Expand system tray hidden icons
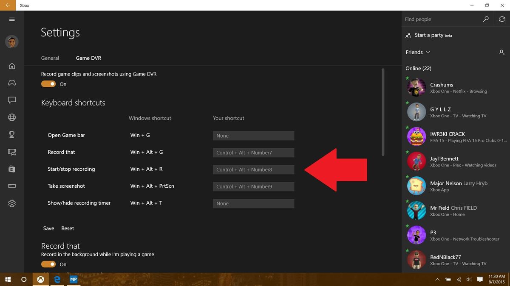Image resolution: width=510 pixels, height=286 pixels. coord(437,279)
